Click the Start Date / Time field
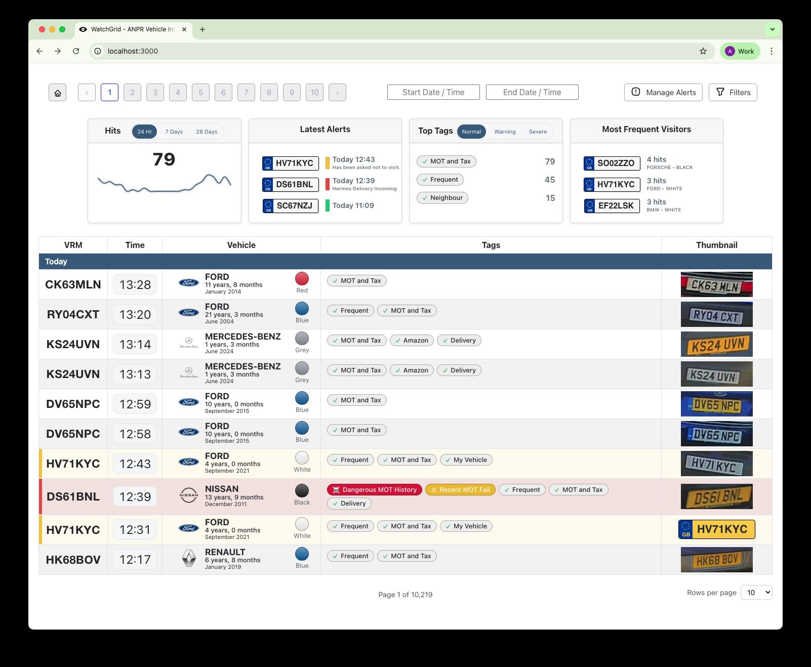Image resolution: width=811 pixels, height=667 pixels. pos(433,92)
